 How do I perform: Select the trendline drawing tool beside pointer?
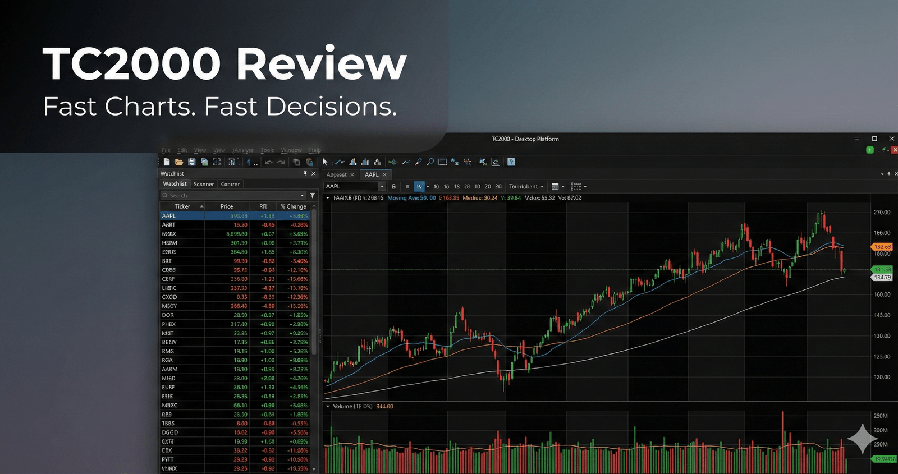(x=339, y=162)
